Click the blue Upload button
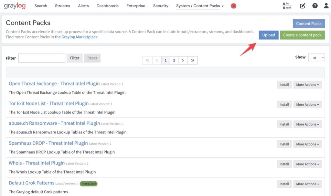 tap(269, 35)
